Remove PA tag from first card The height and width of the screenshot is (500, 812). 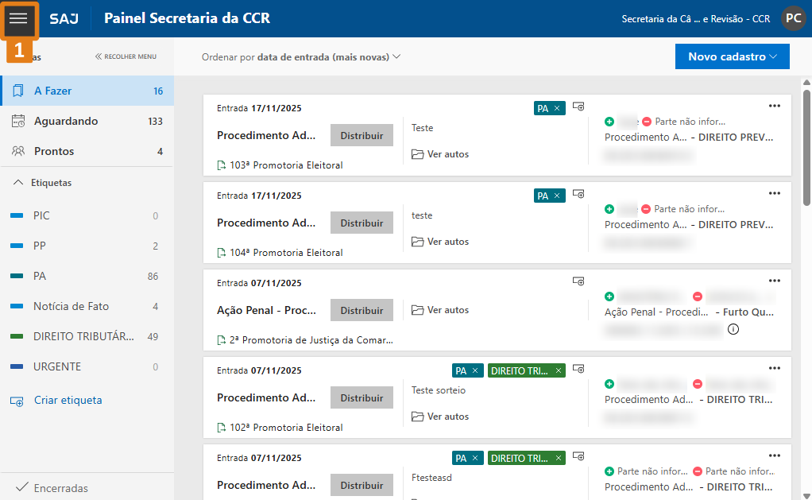coord(557,108)
